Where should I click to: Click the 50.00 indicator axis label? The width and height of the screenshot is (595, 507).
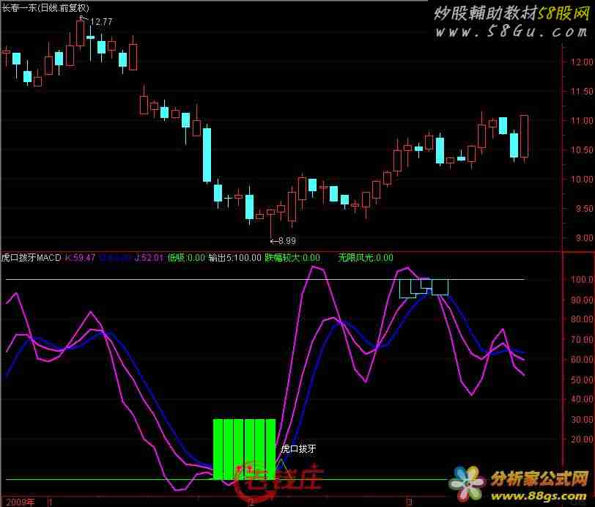pyautogui.click(x=582, y=380)
